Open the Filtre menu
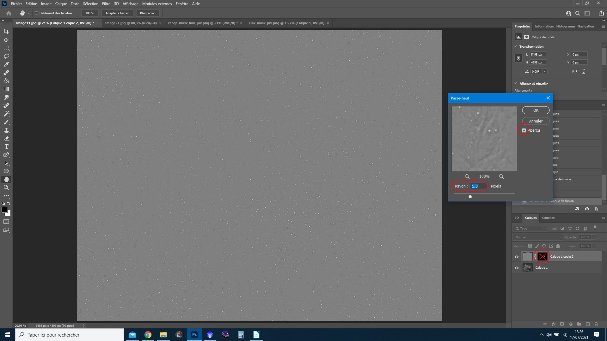This screenshot has height=341, width=607. pyautogui.click(x=106, y=3)
